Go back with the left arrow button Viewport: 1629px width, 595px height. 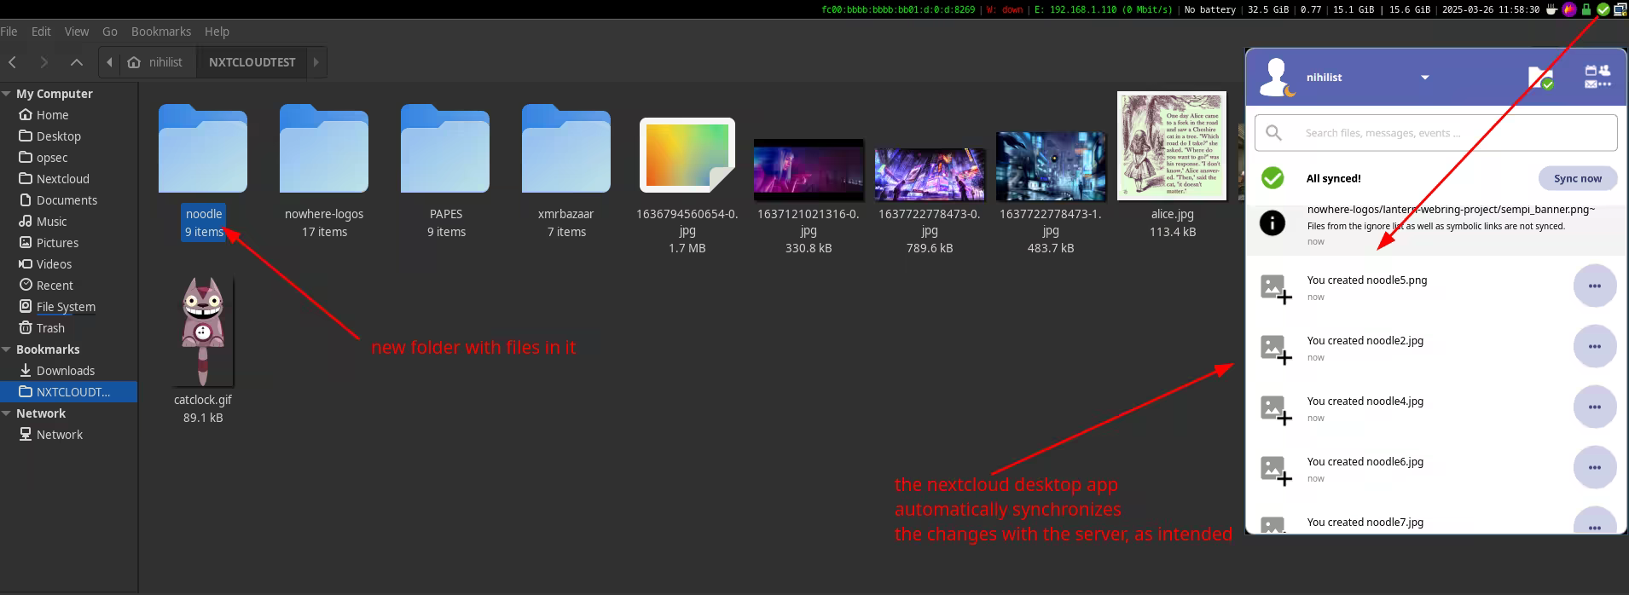pos(13,62)
